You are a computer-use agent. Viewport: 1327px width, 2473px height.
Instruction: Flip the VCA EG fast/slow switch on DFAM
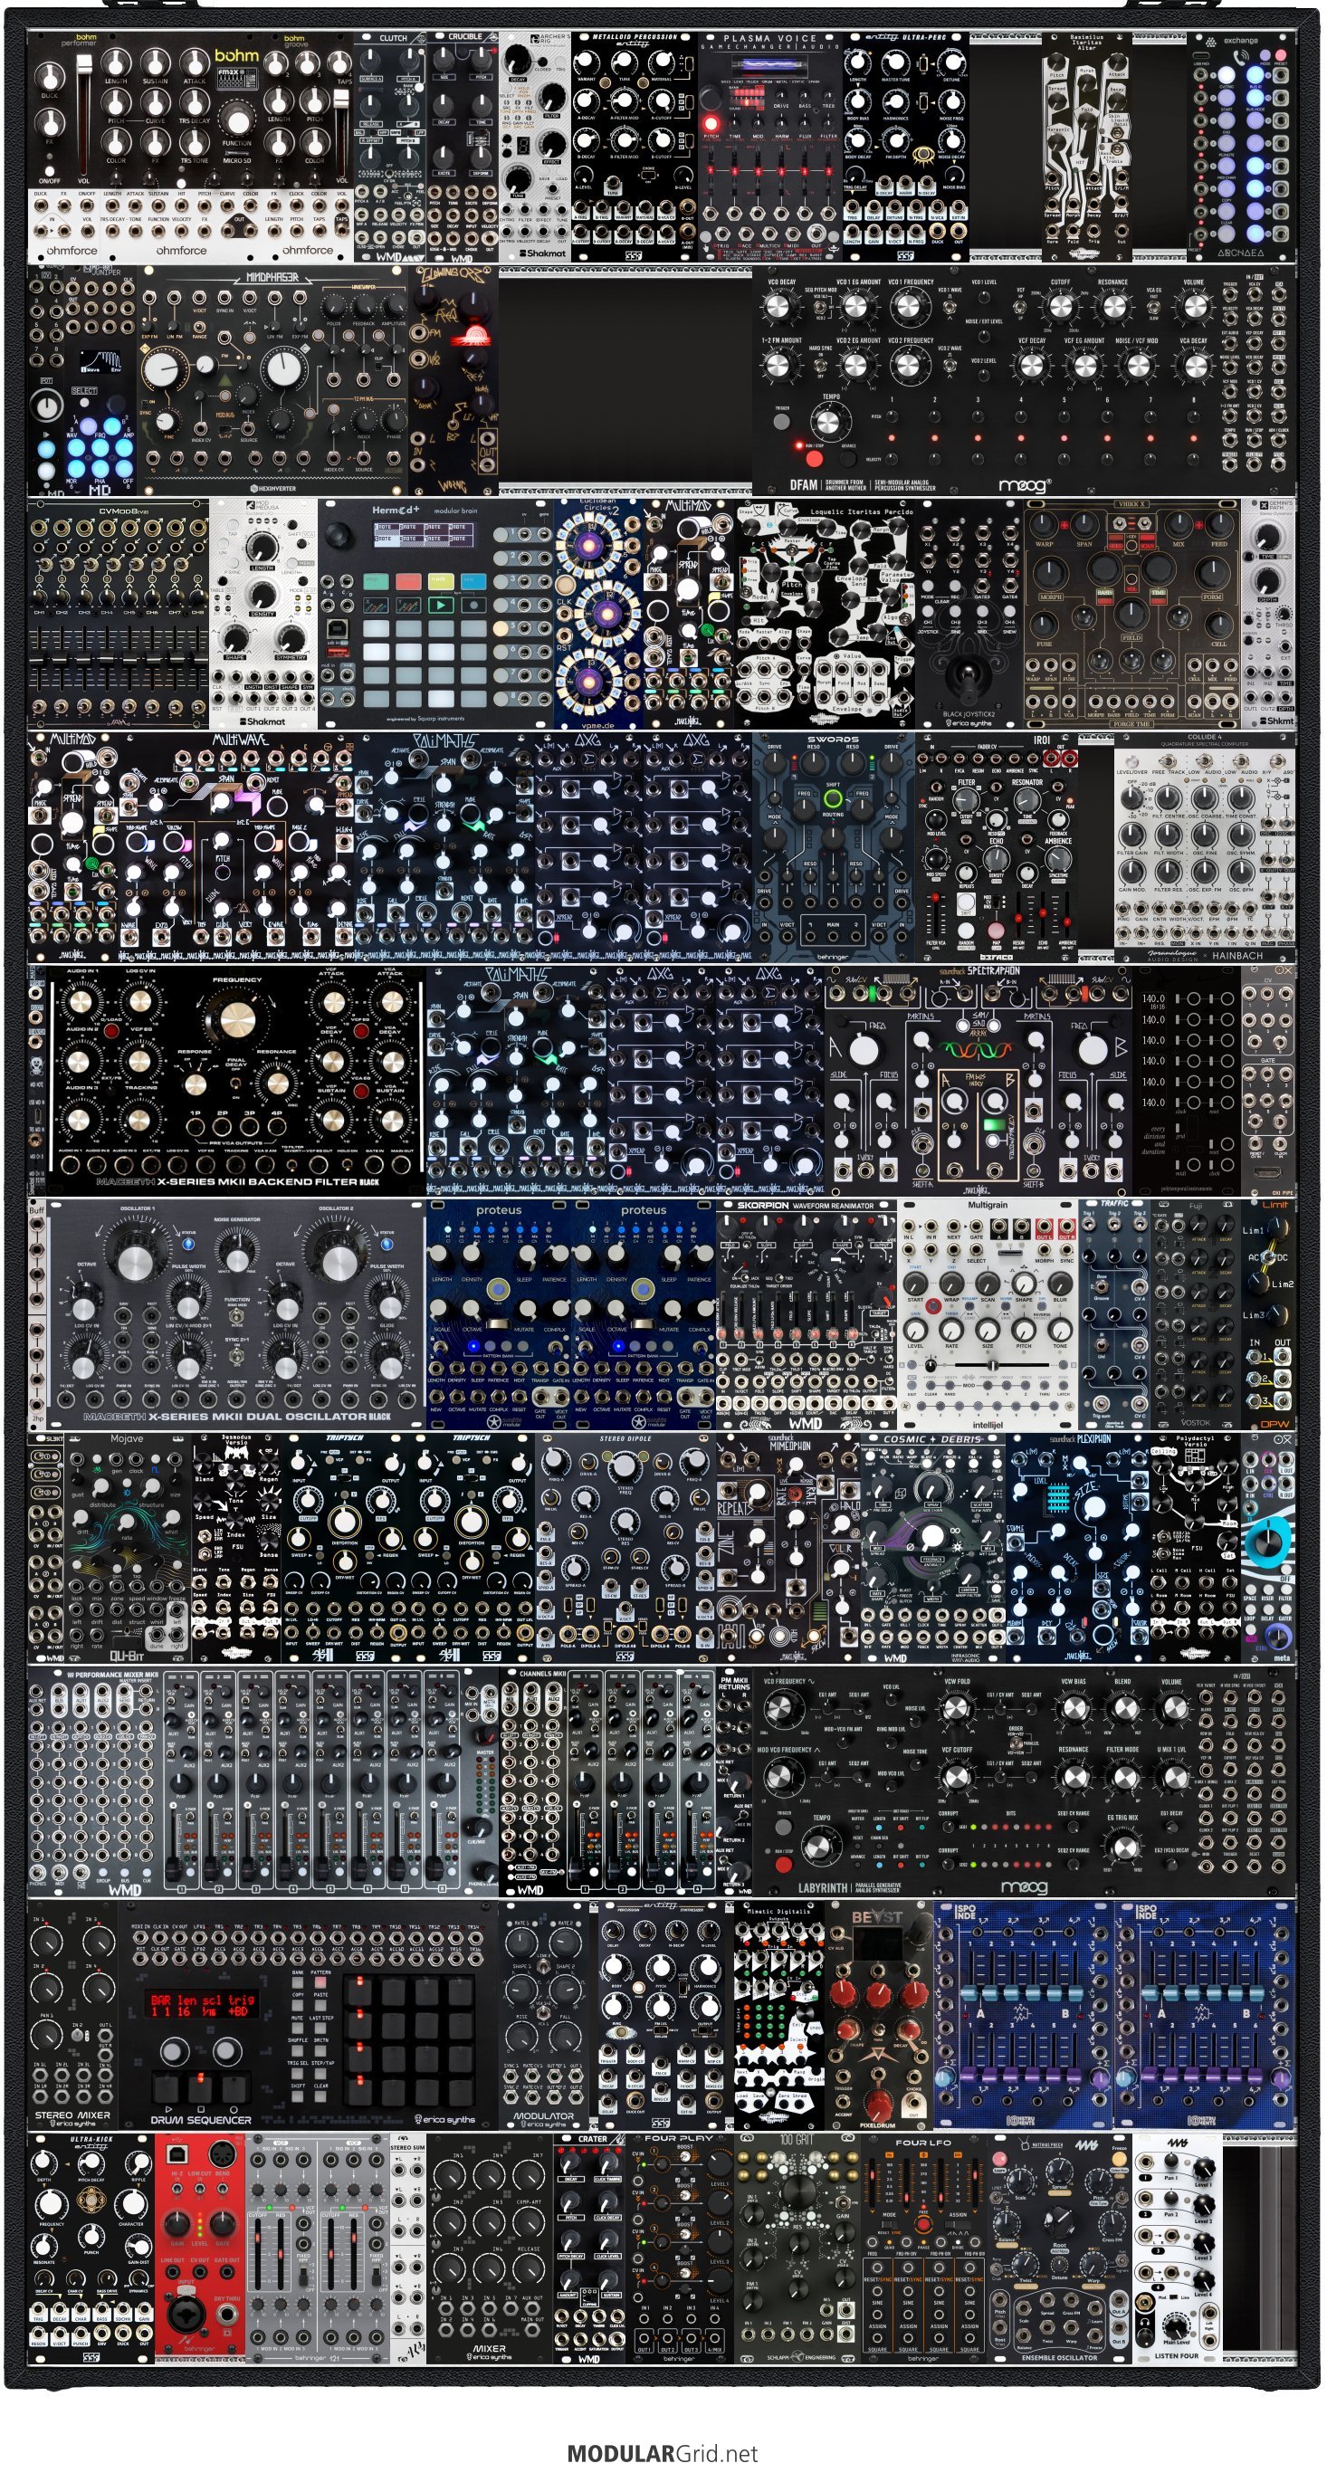[x=1154, y=307]
